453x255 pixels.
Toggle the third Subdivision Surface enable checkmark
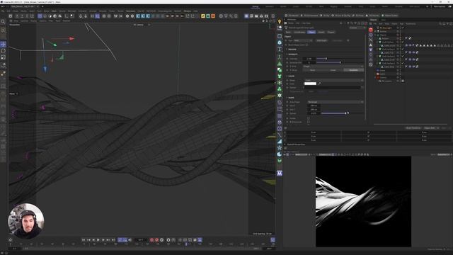[403, 56]
